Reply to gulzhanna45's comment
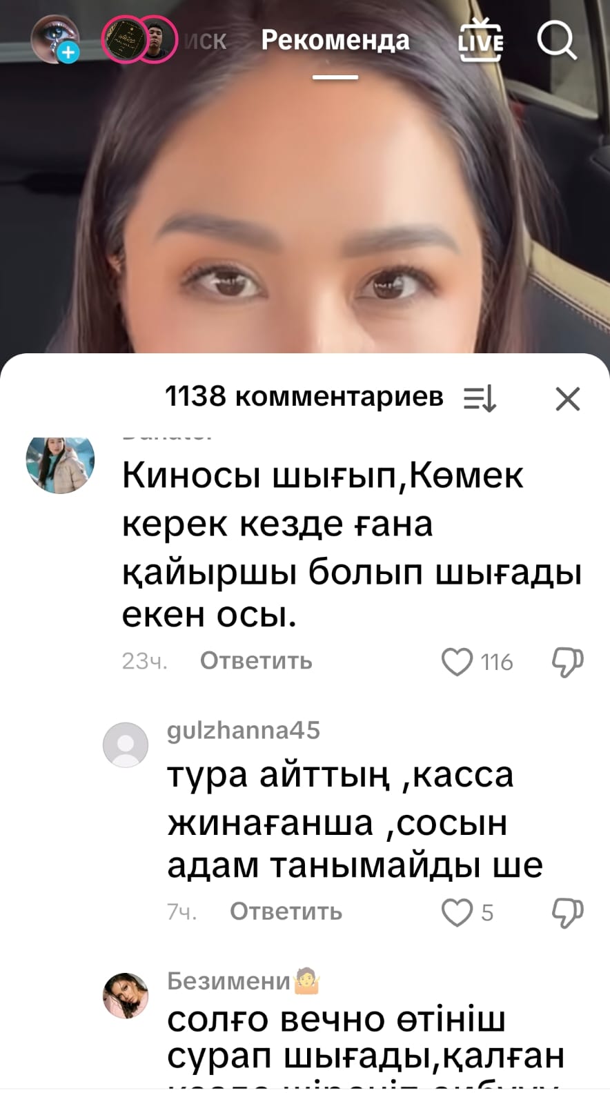The width and height of the screenshot is (610, 1104). point(286,911)
